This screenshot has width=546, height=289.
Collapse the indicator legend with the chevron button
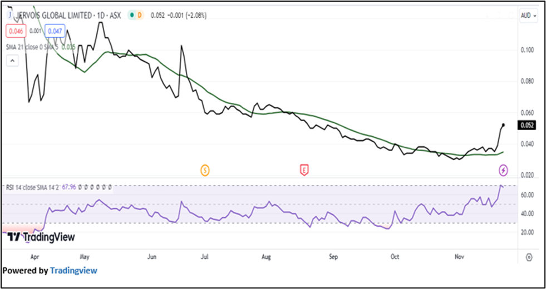(x=12, y=61)
